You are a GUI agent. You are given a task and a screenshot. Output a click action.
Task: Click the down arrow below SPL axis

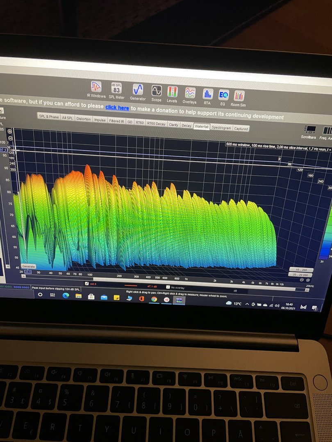[8, 266]
